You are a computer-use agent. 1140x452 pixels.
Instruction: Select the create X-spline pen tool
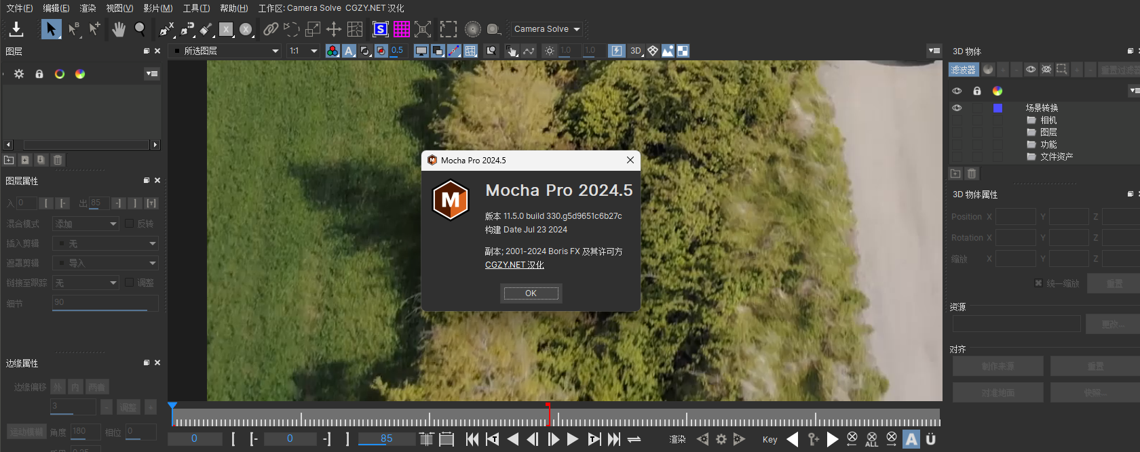[166, 29]
